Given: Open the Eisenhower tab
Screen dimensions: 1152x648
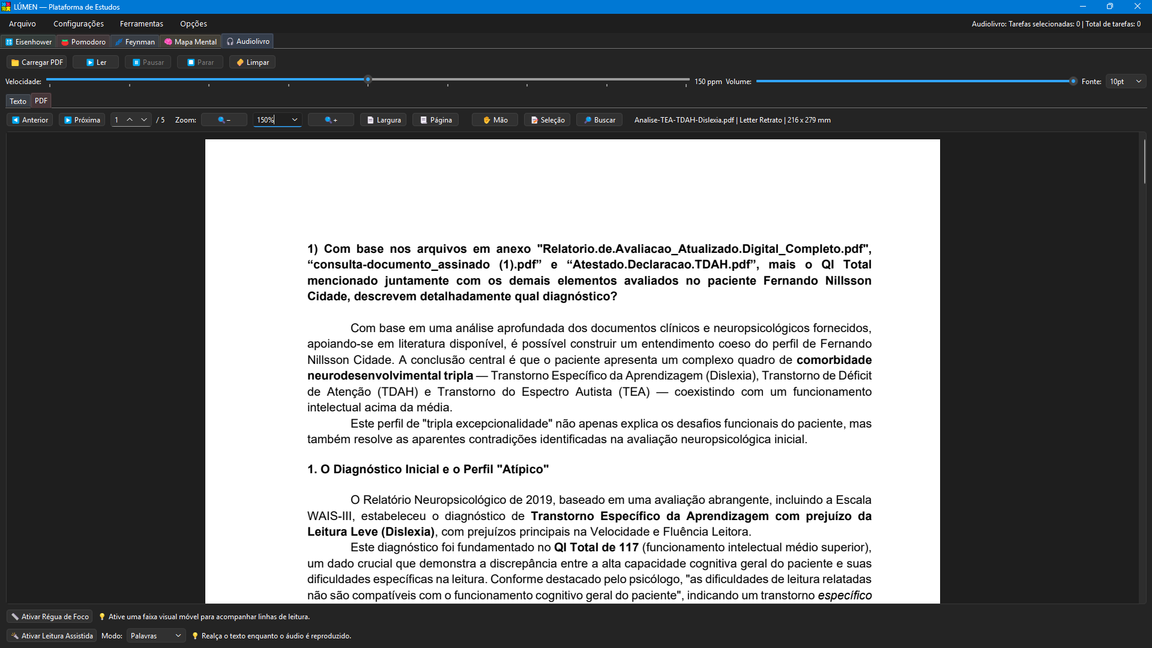Looking at the screenshot, I should 28,42.
